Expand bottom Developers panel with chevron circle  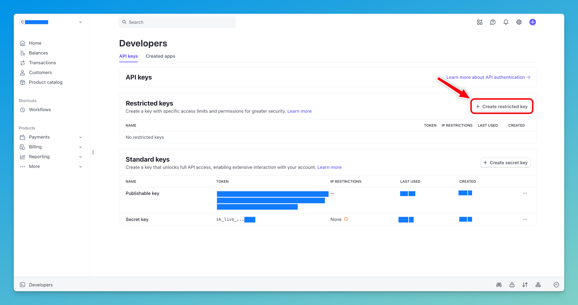pyautogui.click(x=556, y=285)
